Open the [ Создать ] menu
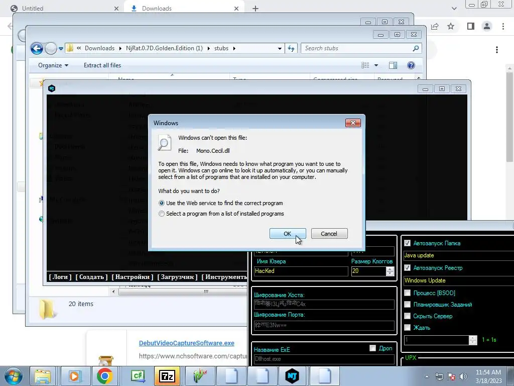 [x=91, y=277]
